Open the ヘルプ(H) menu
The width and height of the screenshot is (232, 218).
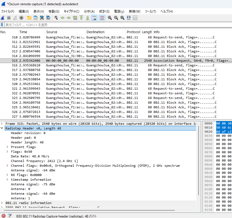click(167, 12)
